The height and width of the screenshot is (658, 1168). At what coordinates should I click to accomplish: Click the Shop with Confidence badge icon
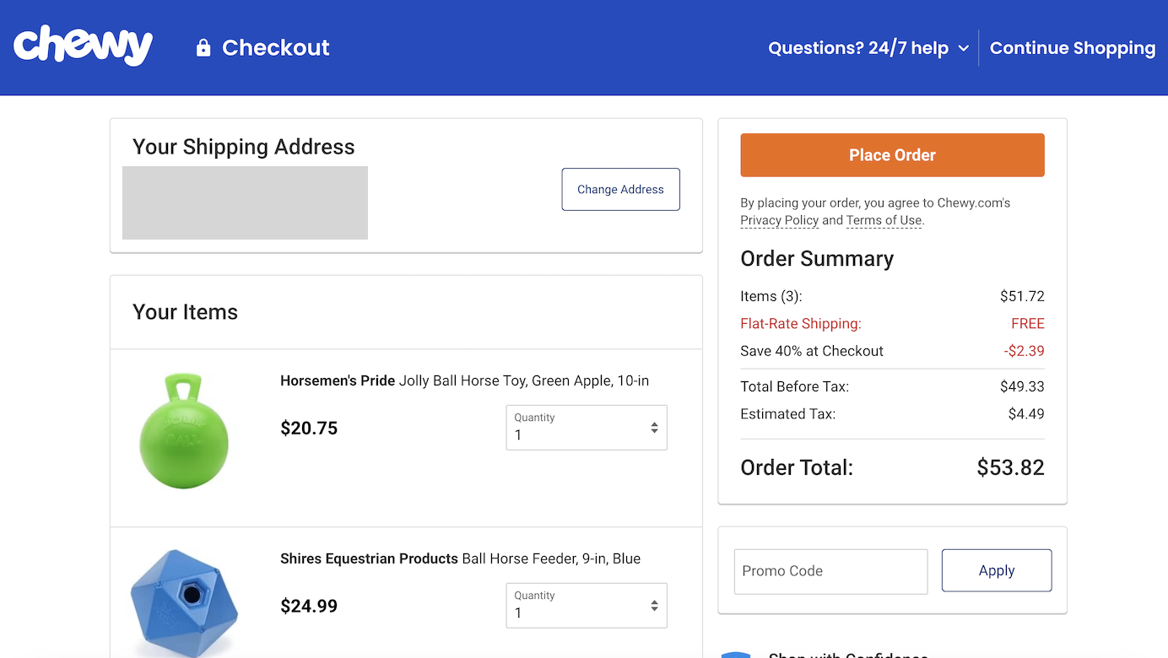(737, 654)
